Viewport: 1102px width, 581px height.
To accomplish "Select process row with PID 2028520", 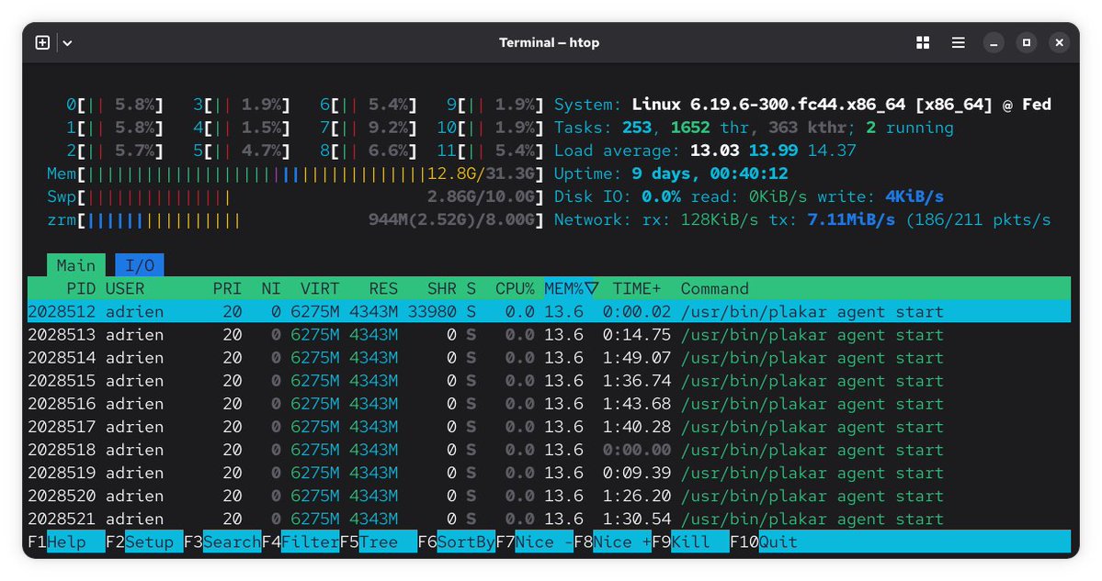I will [549, 496].
